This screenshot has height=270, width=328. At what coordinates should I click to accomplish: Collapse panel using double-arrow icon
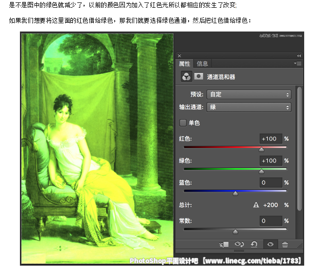(299, 56)
